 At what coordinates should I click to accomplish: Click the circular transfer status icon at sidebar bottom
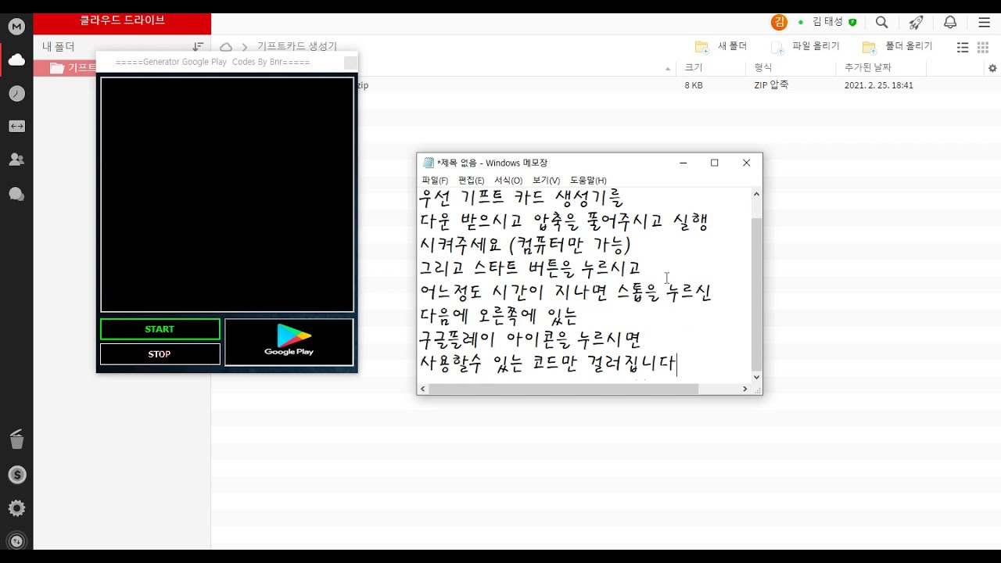16,540
